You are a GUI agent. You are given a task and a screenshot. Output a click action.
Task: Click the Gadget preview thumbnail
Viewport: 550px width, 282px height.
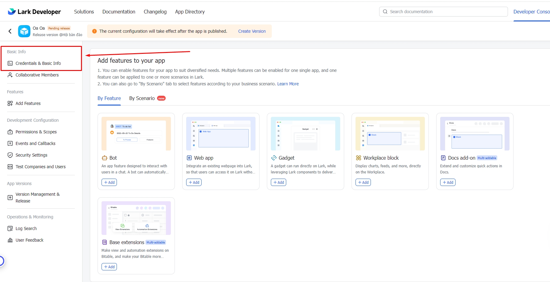coord(306,134)
